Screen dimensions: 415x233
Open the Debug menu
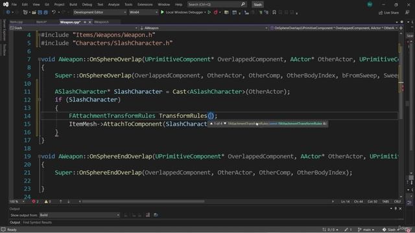click(x=87, y=5)
